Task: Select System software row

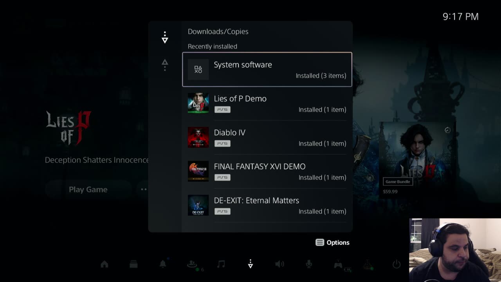Action: (267, 69)
